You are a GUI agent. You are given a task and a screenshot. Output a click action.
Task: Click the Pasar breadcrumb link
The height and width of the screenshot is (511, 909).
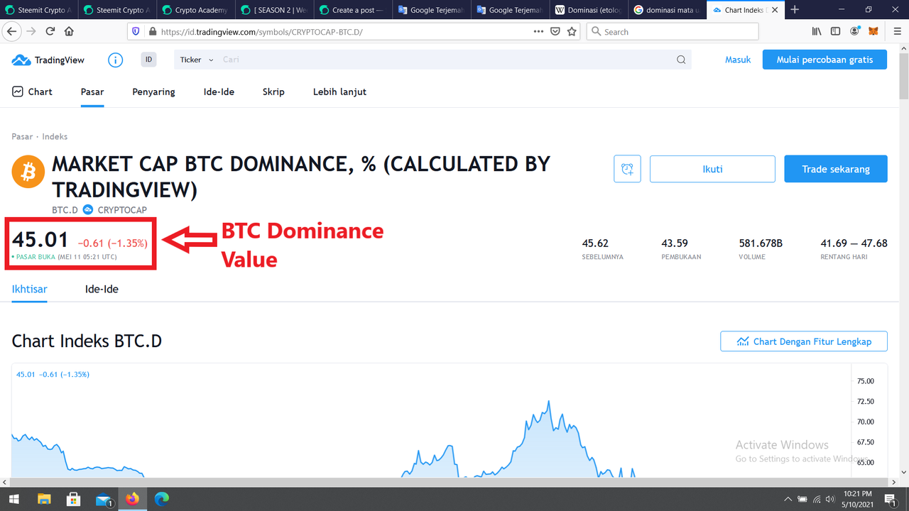(x=22, y=136)
